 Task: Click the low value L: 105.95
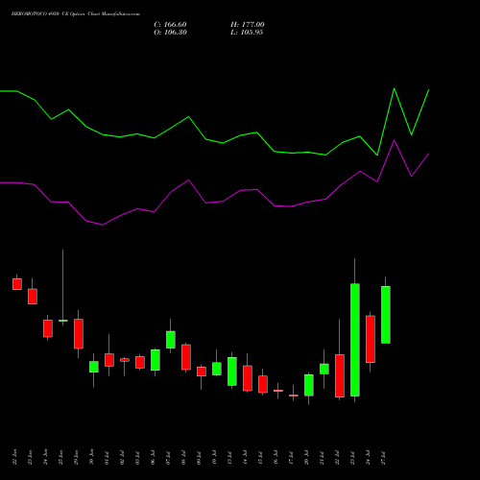tap(247, 33)
